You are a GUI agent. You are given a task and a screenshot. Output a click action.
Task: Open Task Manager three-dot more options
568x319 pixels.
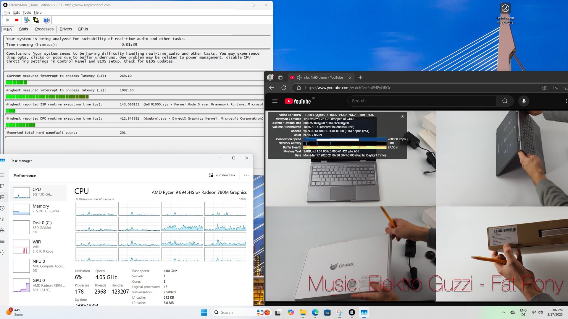[x=246, y=175]
